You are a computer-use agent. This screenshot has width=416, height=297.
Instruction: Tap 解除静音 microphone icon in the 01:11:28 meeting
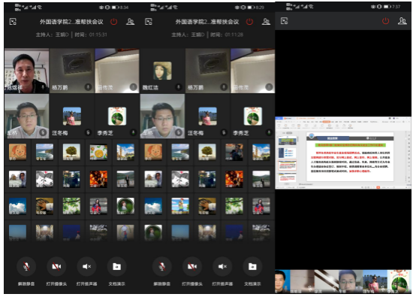(x=162, y=266)
